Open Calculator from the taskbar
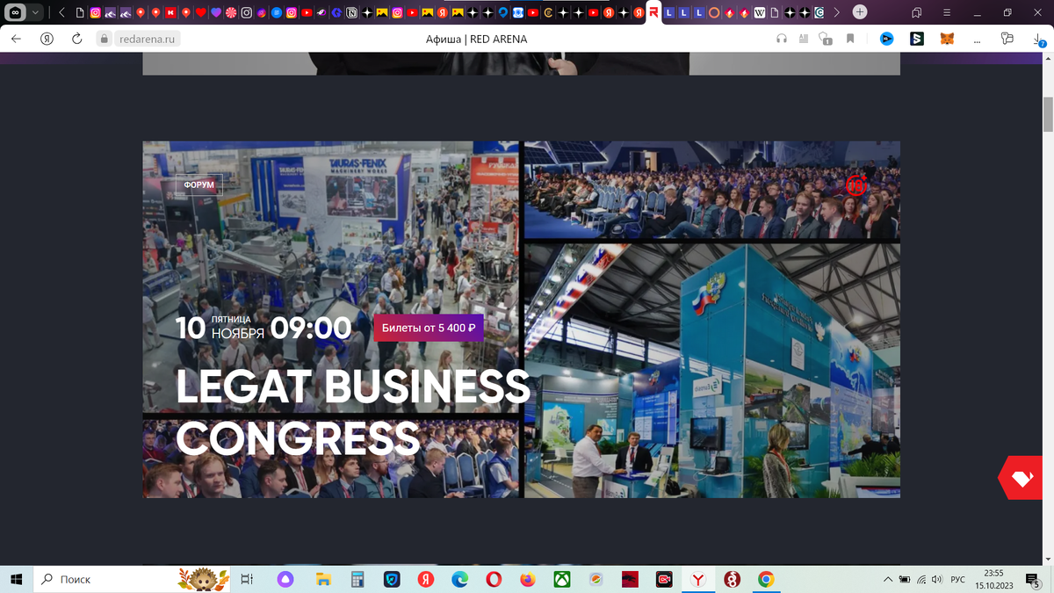The width and height of the screenshot is (1054, 593). tap(357, 579)
